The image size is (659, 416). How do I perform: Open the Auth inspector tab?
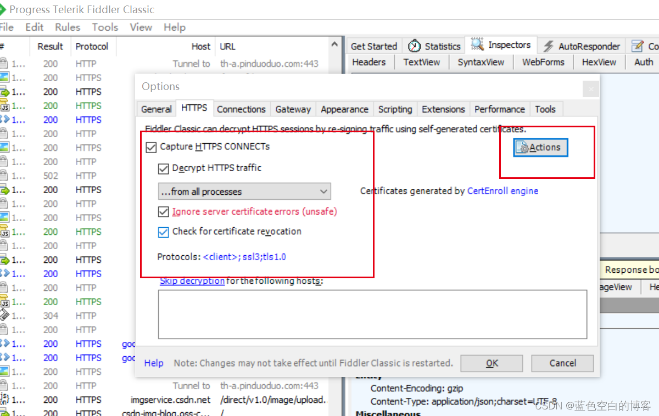[644, 62]
